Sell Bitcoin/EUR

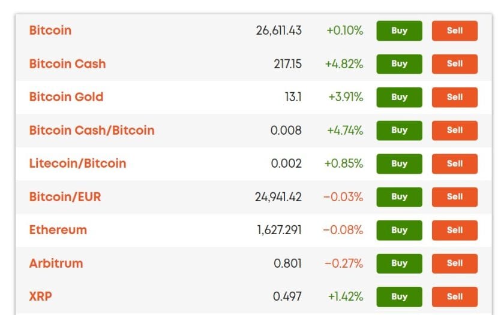[x=454, y=197]
